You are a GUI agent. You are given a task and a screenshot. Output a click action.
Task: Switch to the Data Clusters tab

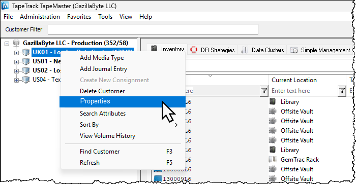click(x=262, y=50)
